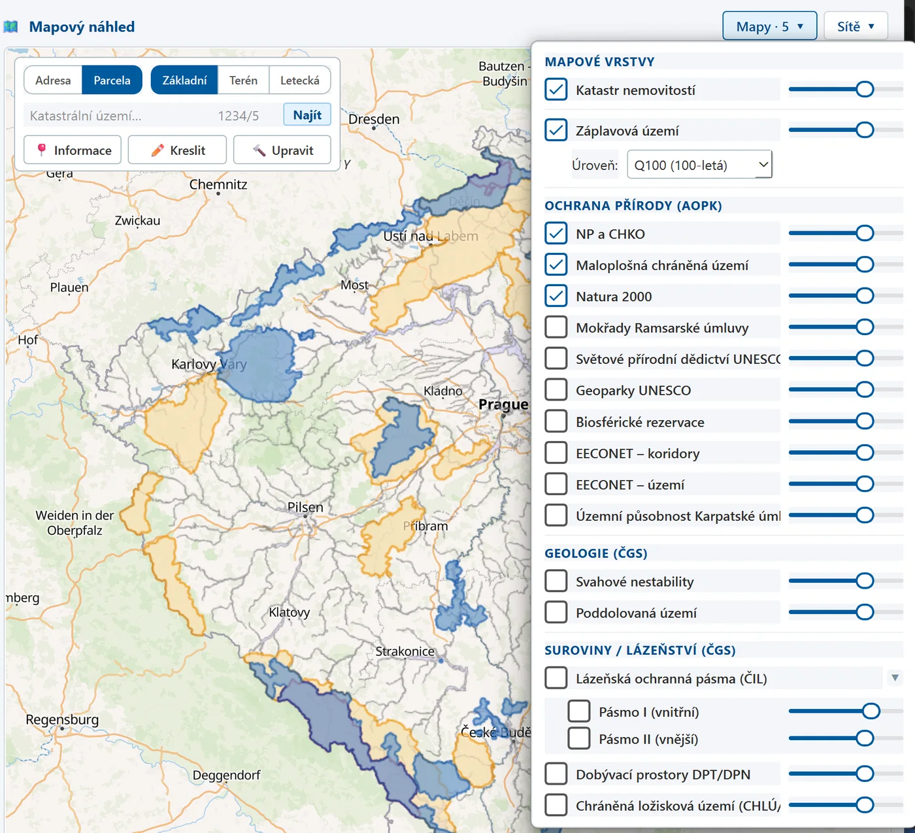Screen dimensions: 915x833
Task: Click the pencil icon on Kreslit button
Action: (x=158, y=150)
